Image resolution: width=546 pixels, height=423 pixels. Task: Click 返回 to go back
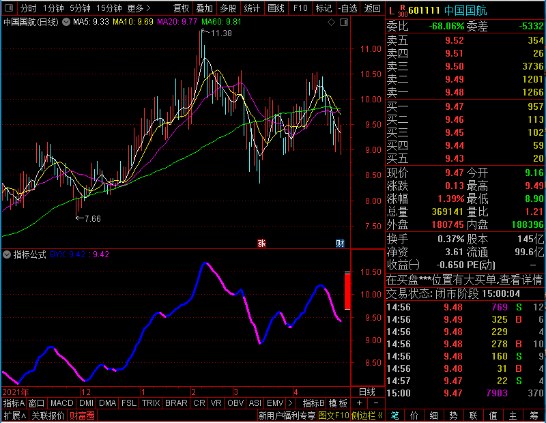point(372,8)
